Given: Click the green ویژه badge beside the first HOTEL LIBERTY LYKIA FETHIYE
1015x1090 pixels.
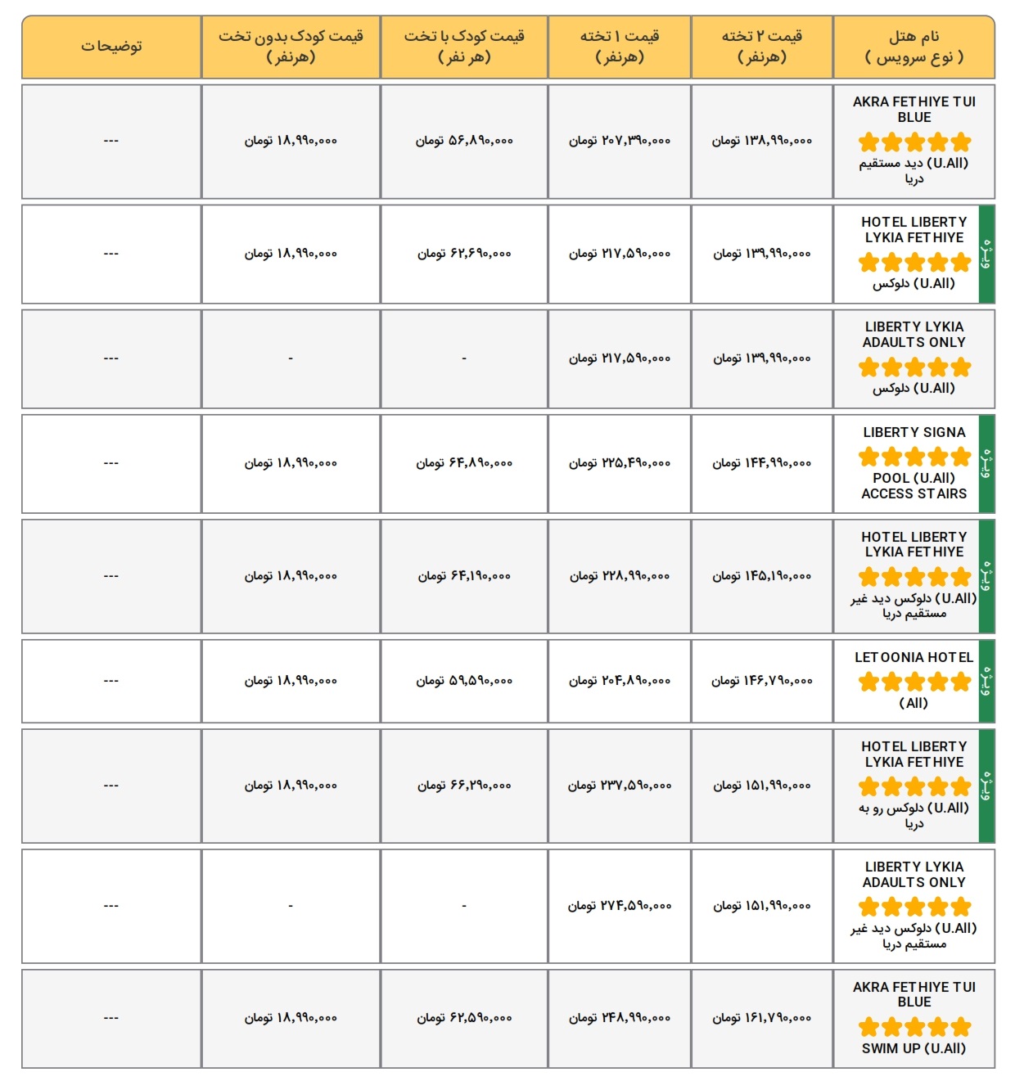Looking at the screenshot, I should (987, 254).
